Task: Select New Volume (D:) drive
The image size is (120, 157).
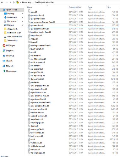Action: coord(14,36)
